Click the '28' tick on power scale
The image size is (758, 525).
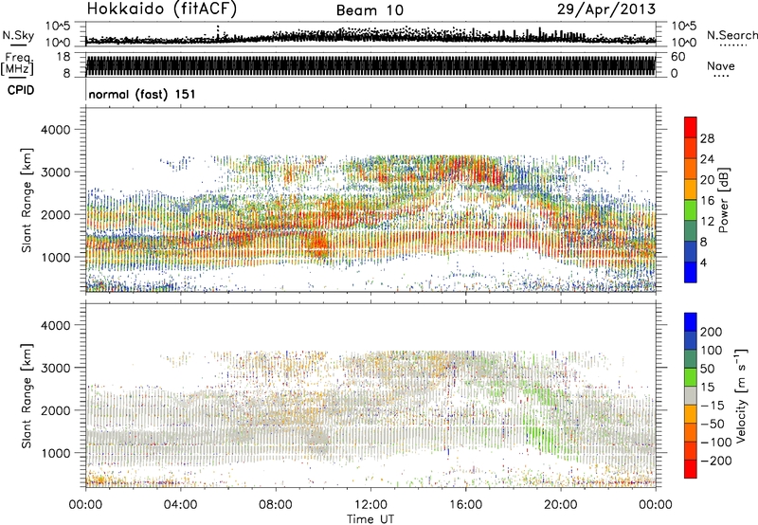click(707, 138)
